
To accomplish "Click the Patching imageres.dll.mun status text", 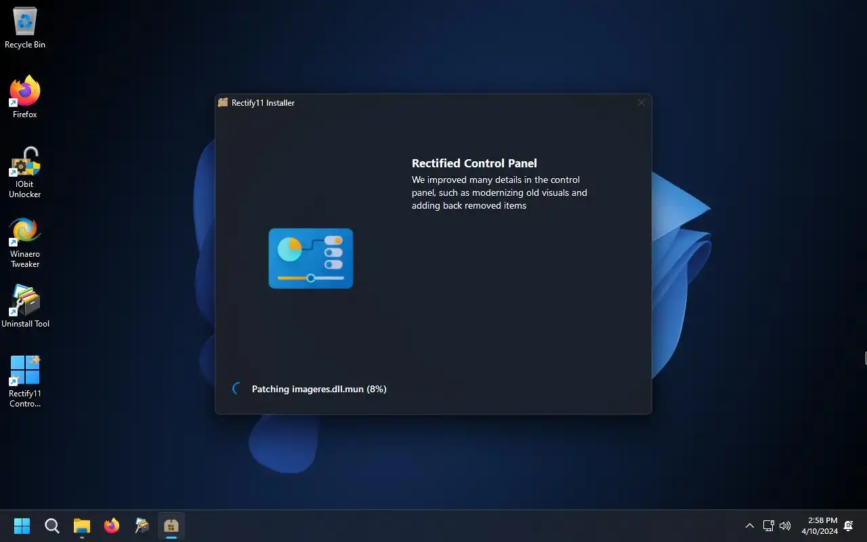I will click(x=319, y=389).
